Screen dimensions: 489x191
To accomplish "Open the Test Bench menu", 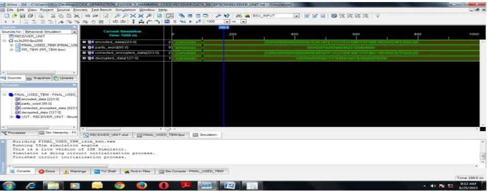I will coord(102,10).
